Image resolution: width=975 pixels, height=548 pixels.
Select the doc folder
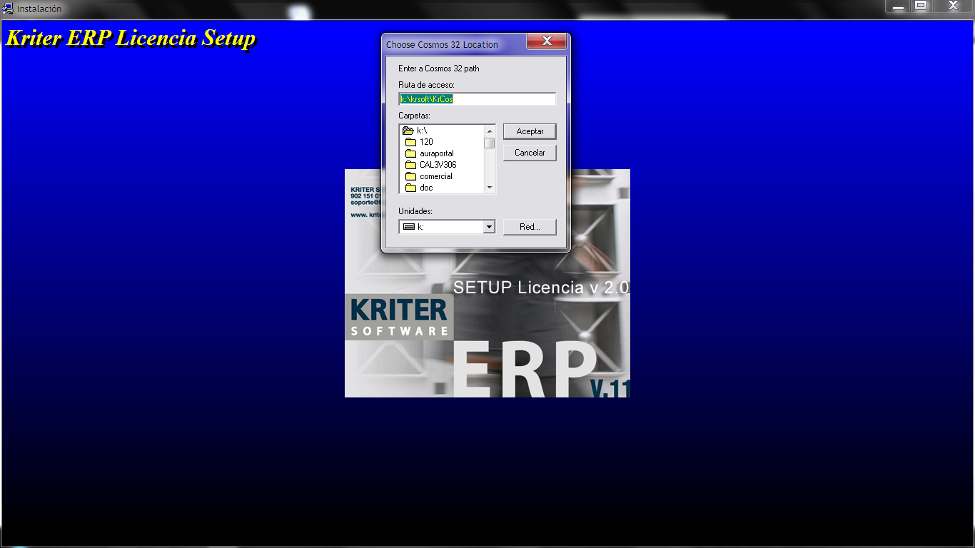click(x=443, y=188)
